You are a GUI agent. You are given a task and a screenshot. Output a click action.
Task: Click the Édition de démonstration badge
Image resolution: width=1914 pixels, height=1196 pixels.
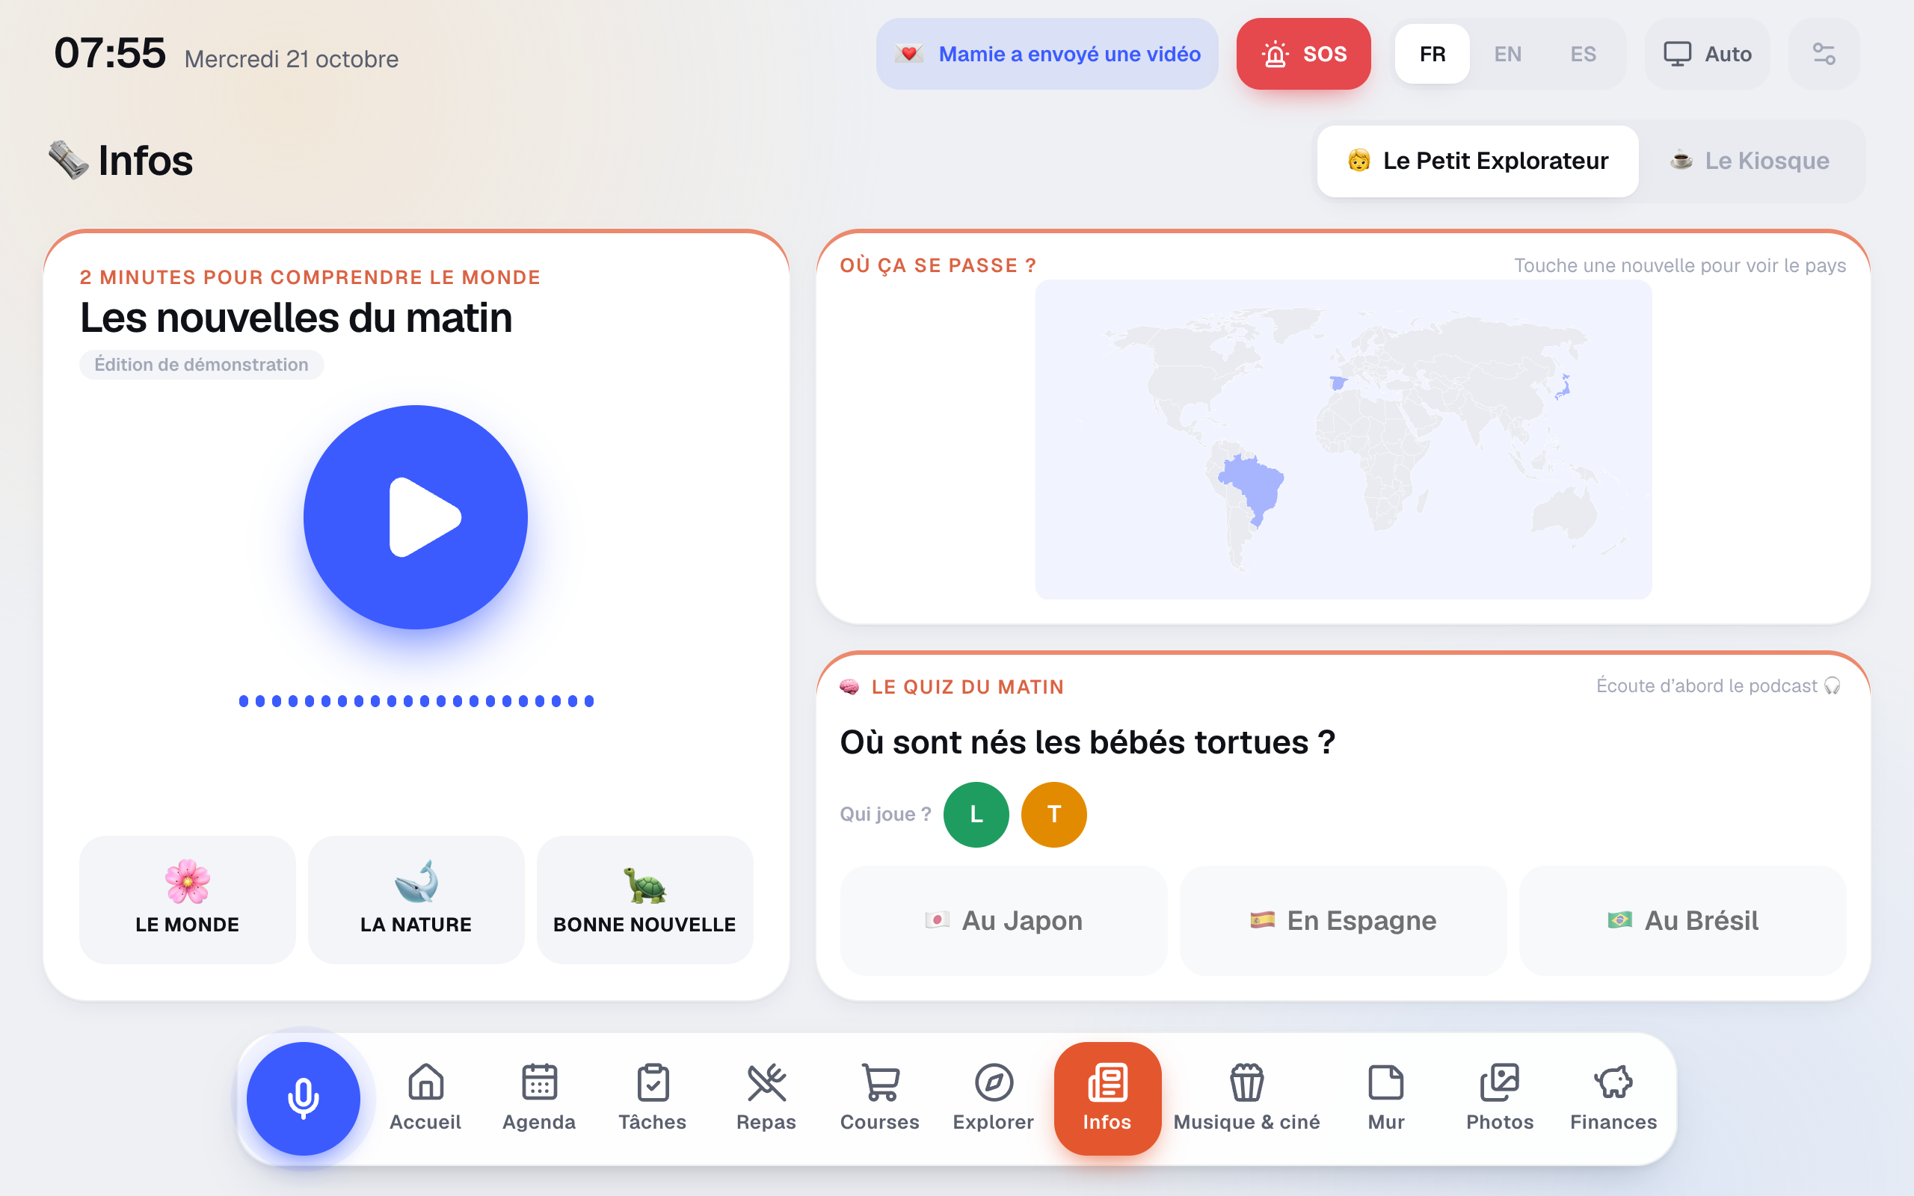pyautogui.click(x=202, y=365)
